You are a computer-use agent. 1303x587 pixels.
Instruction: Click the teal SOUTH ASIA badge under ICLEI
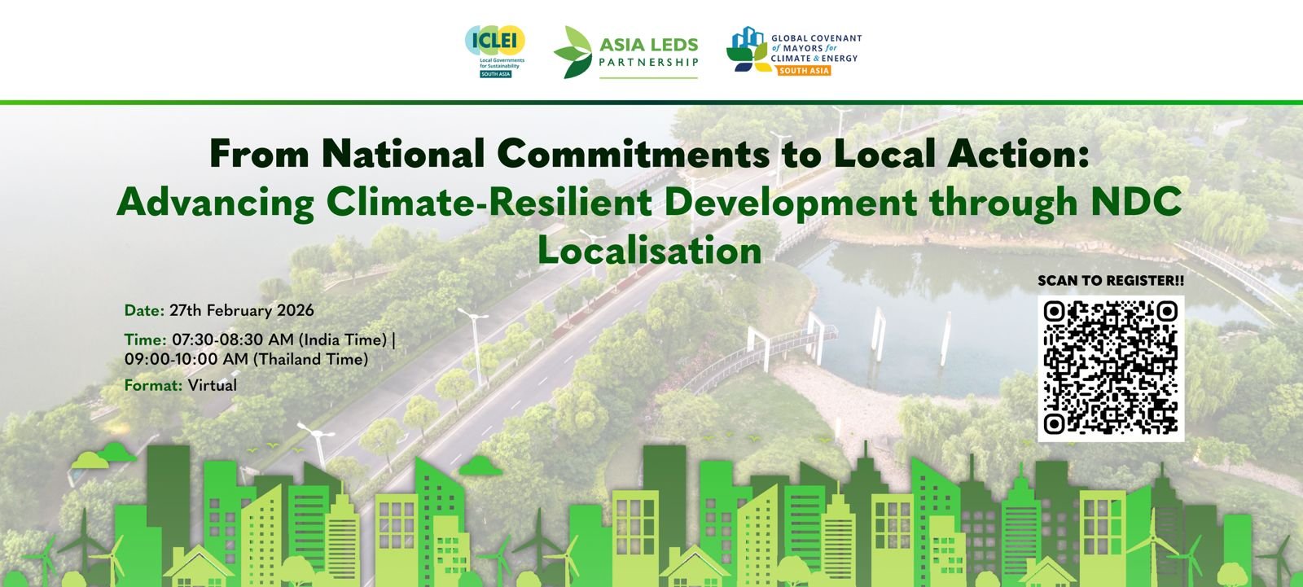[x=495, y=74]
